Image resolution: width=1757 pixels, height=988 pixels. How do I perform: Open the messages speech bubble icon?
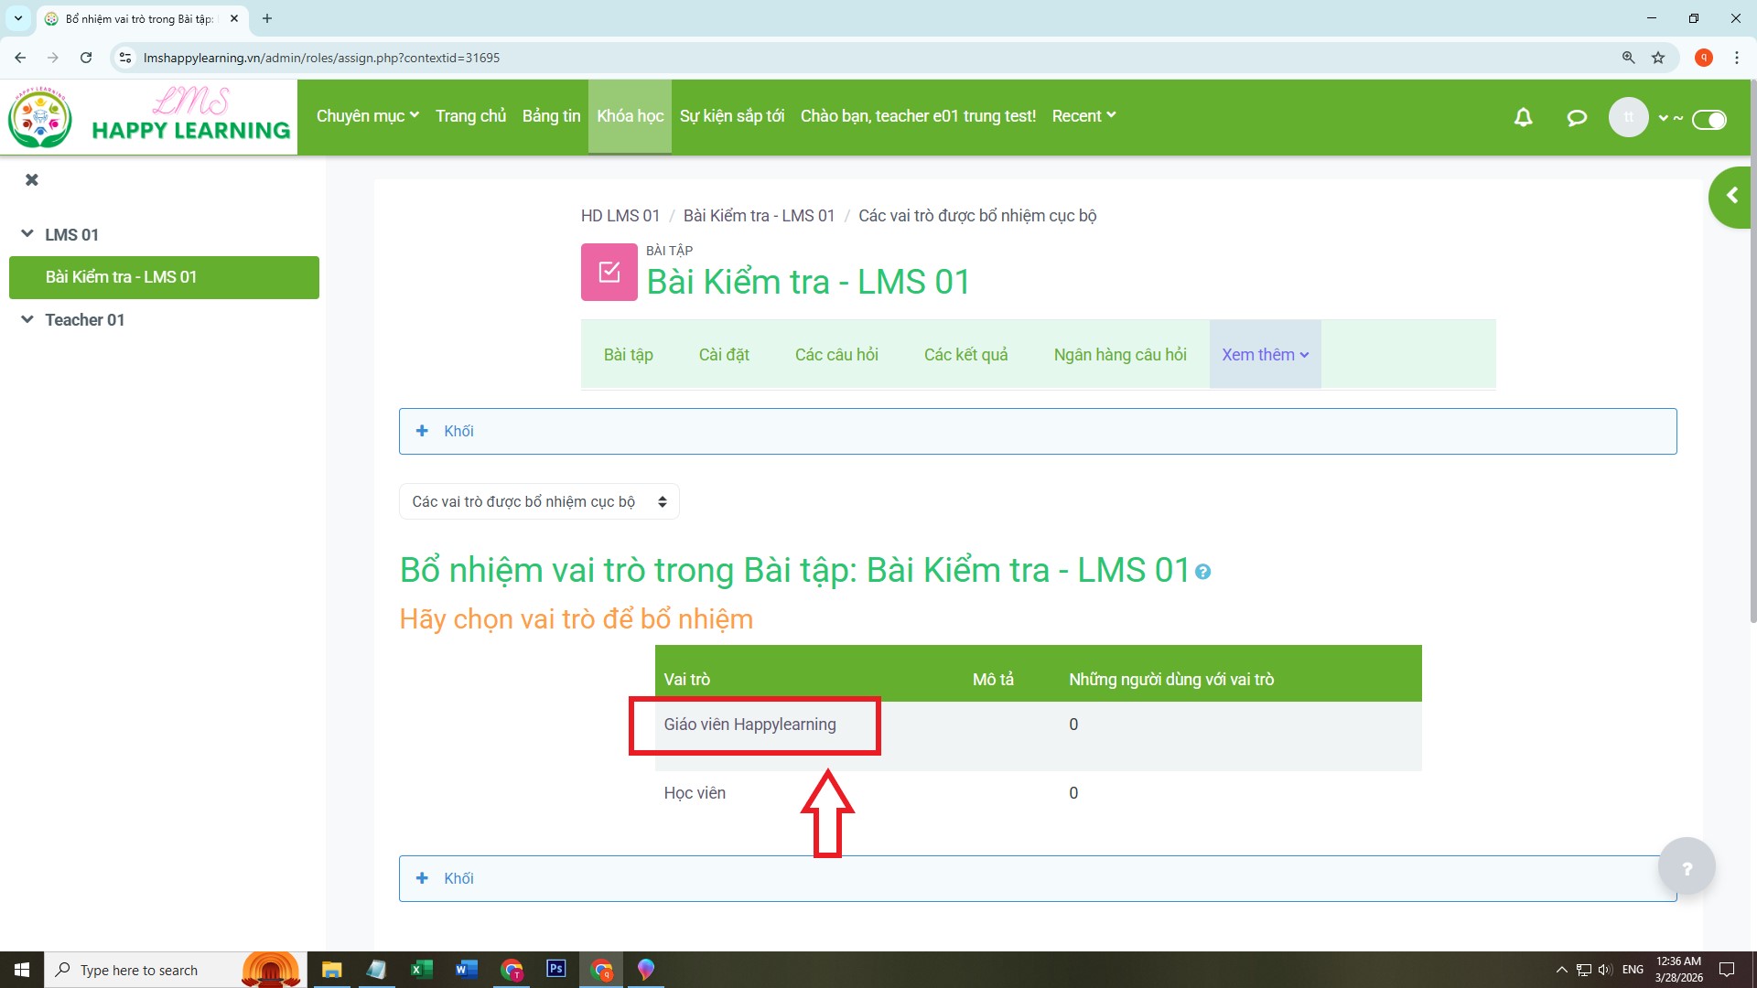tap(1576, 117)
